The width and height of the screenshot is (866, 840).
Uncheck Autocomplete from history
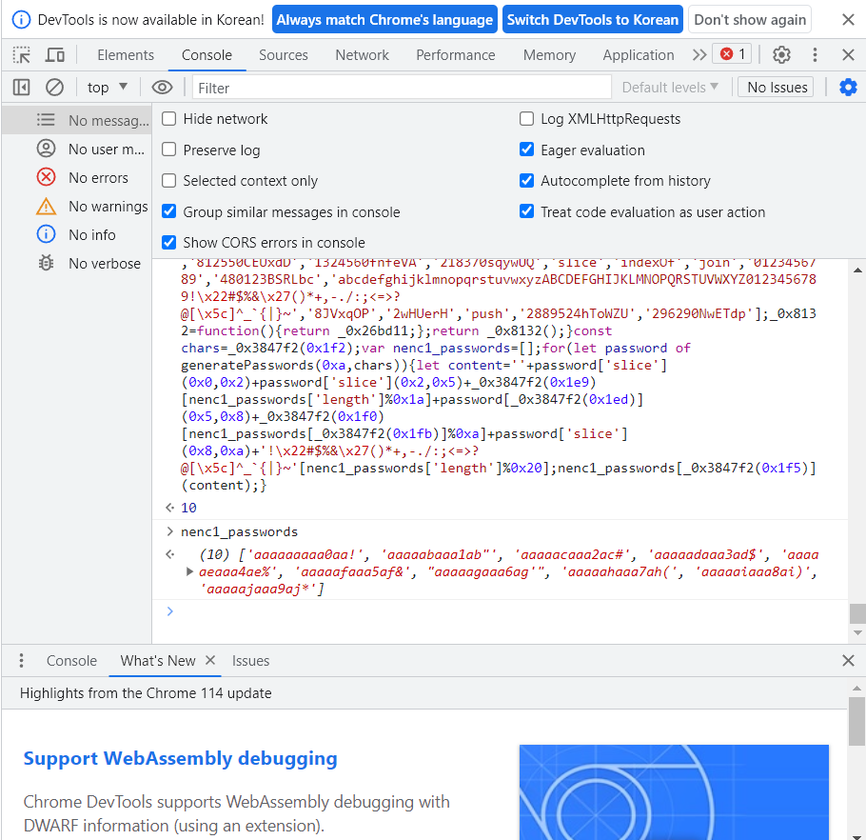[x=527, y=181]
